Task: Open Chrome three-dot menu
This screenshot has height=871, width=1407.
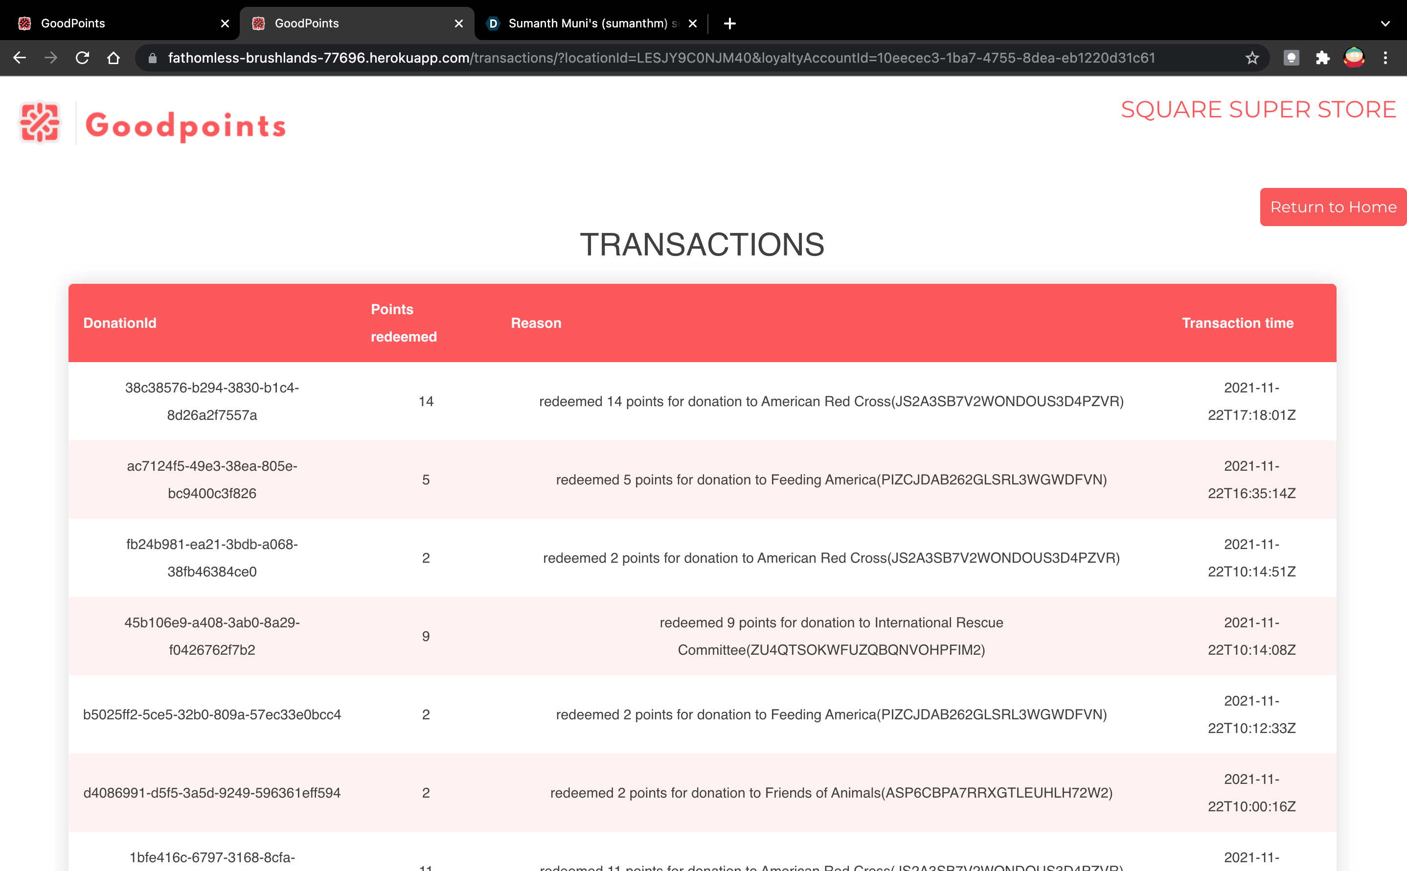Action: [1385, 58]
